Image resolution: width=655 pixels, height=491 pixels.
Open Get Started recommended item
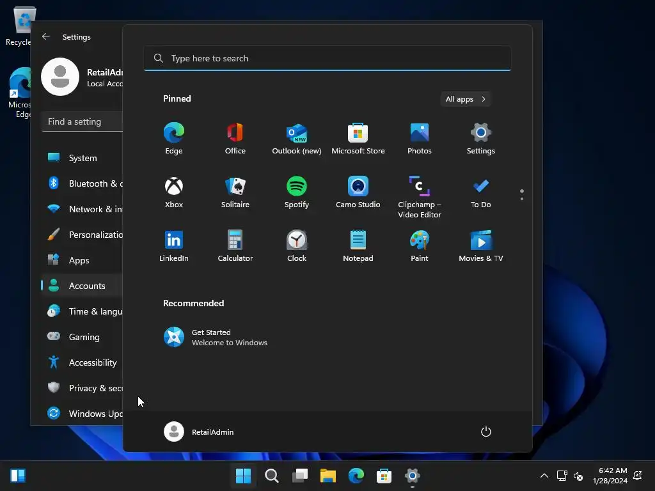216,338
